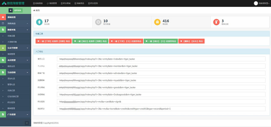Click the 首页入口 URL field

pos(161,59)
